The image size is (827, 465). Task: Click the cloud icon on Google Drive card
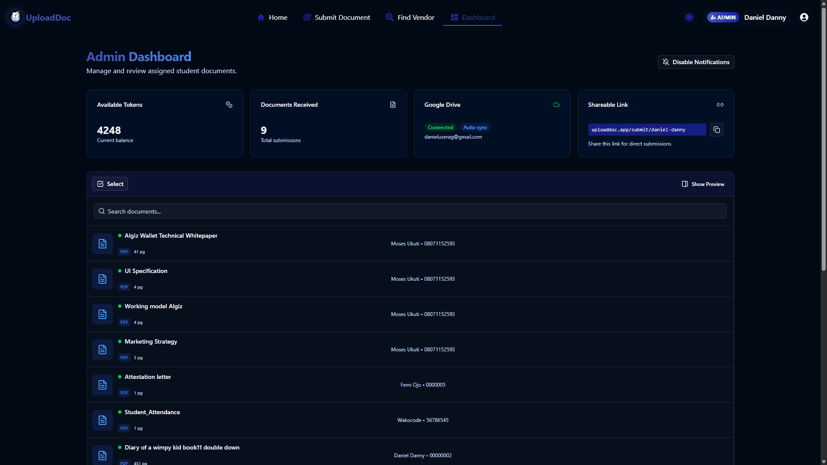556,105
